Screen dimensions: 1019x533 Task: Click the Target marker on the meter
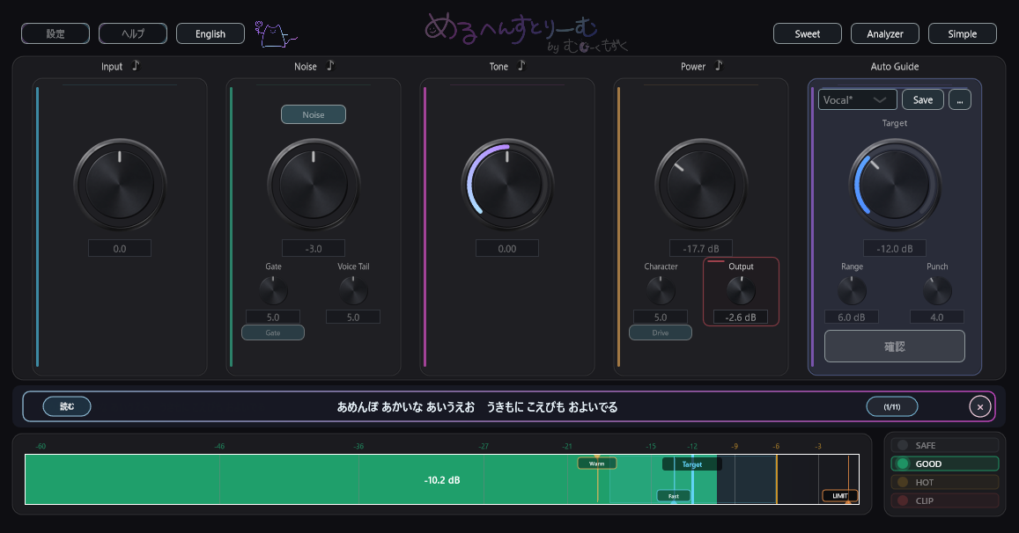pos(692,464)
